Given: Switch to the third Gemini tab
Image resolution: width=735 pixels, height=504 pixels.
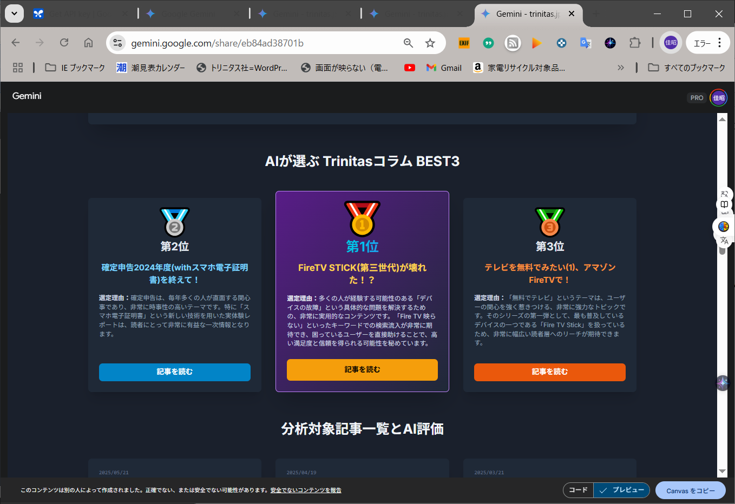Looking at the screenshot, I should [x=305, y=14].
